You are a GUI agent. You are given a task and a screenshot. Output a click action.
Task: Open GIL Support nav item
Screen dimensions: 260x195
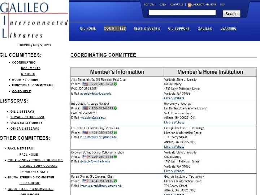[179, 29]
